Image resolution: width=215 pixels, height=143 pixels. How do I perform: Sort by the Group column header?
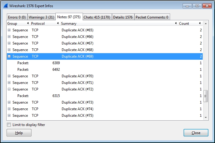coord(18,24)
